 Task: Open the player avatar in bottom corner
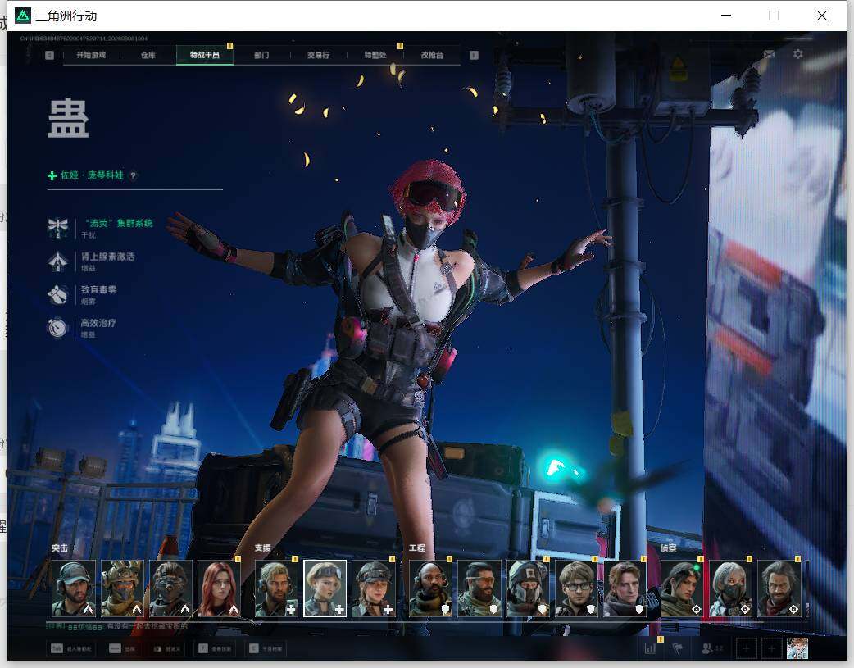[797, 649]
